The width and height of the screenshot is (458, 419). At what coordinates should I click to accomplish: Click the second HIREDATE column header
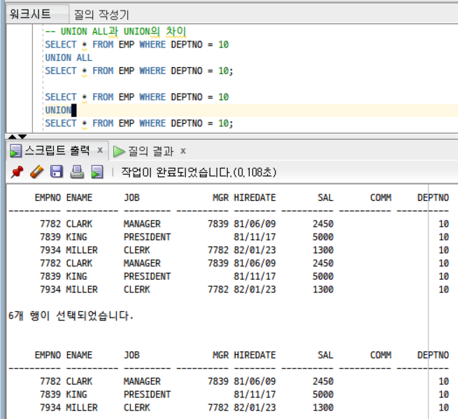[255, 355]
